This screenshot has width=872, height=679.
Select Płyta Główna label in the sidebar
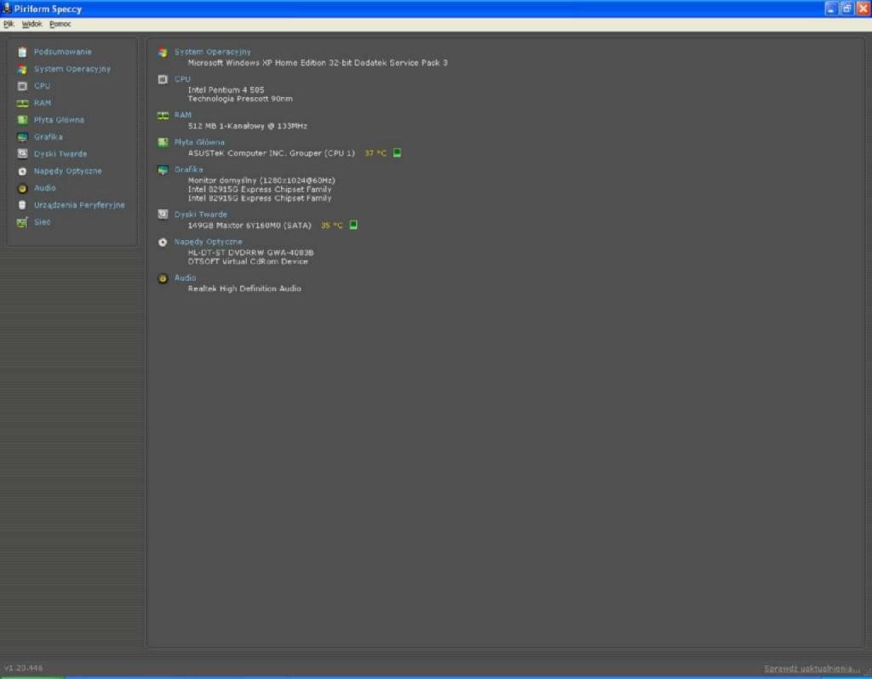click(59, 120)
